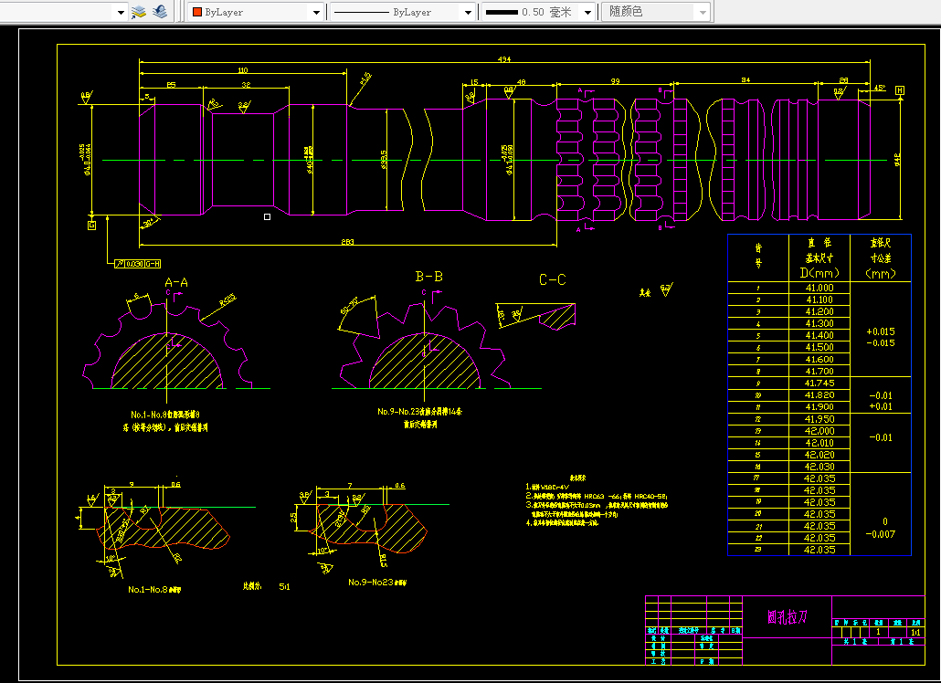Pick the 283 dimension text
The image size is (941, 683).
347,242
